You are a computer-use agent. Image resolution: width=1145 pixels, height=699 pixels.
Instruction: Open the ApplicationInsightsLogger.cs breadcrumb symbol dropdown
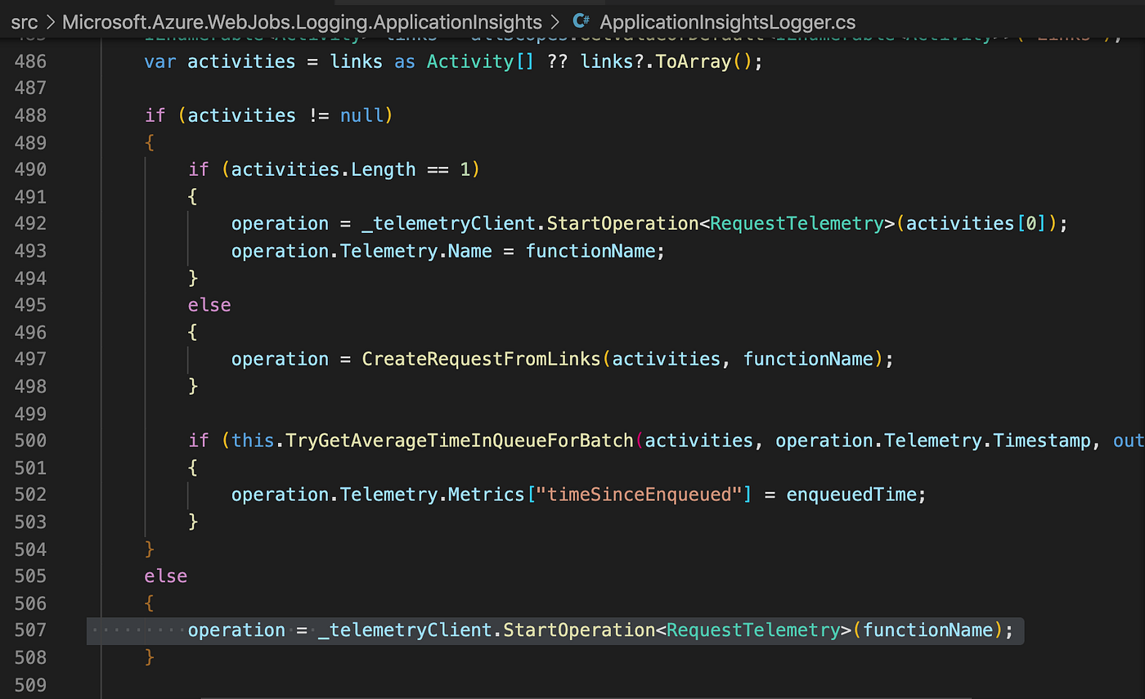click(x=726, y=22)
